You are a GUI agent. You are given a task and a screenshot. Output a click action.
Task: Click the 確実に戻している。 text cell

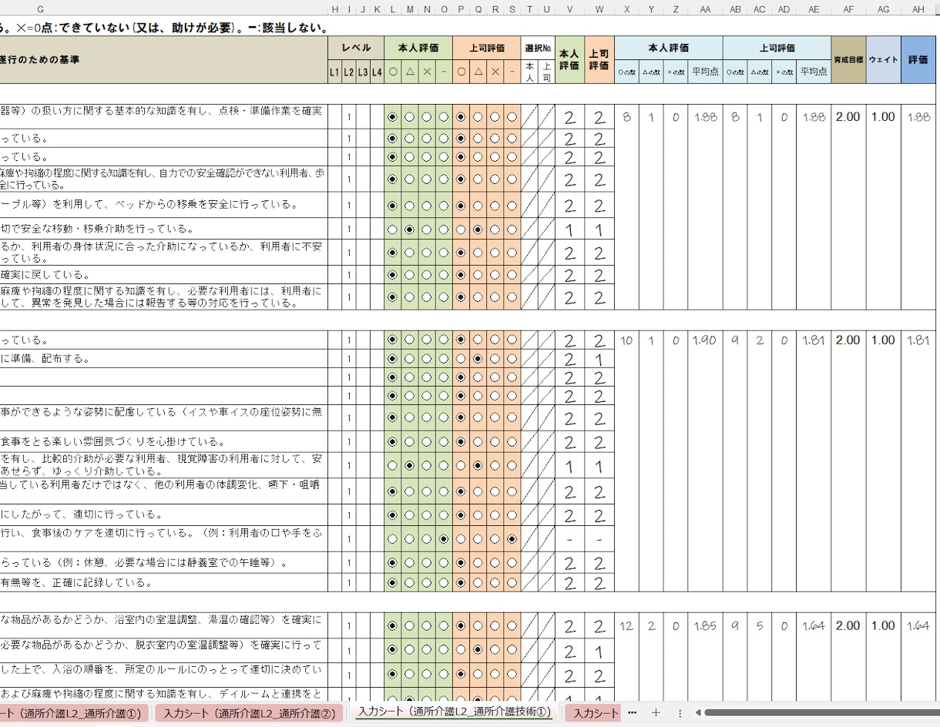point(164,275)
